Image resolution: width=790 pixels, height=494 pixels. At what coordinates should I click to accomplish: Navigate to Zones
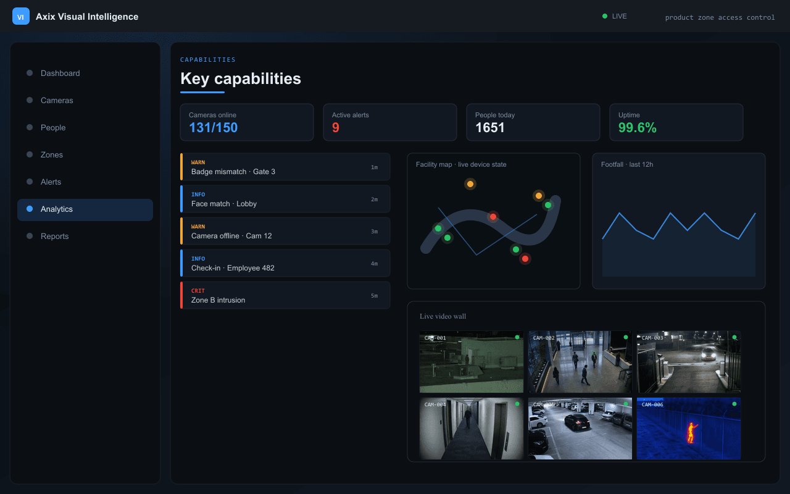[85, 154]
